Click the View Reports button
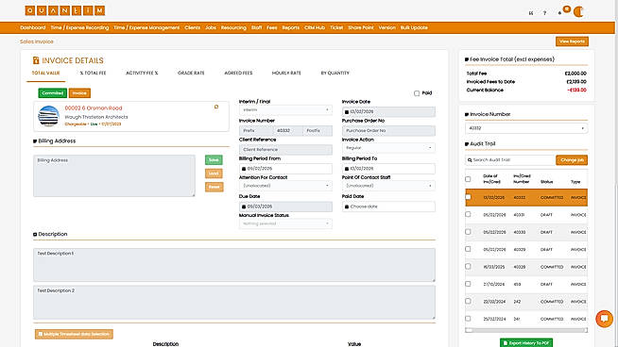Screen dimensions: 618x347 pyautogui.click(x=572, y=41)
